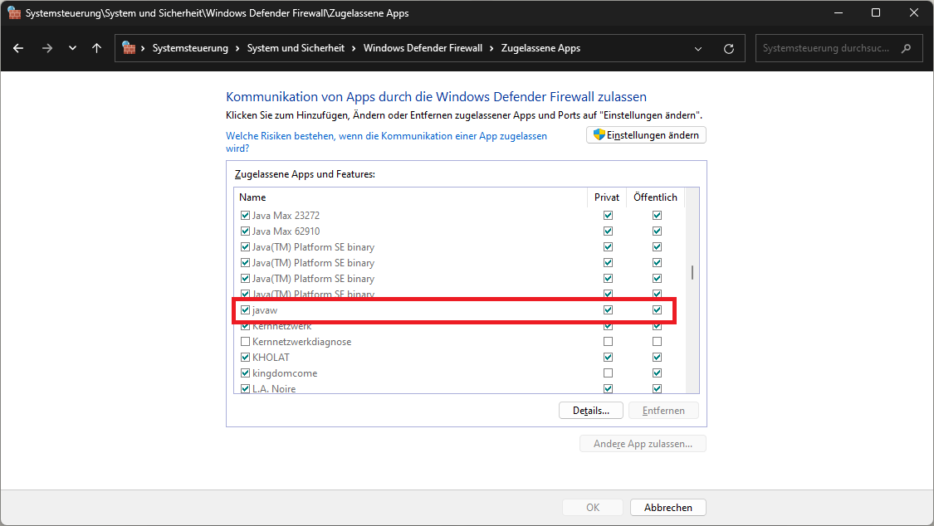Viewport: 934px width, 526px height.
Task: Open the Welche Risiken bestehen link
Action: 386,142
